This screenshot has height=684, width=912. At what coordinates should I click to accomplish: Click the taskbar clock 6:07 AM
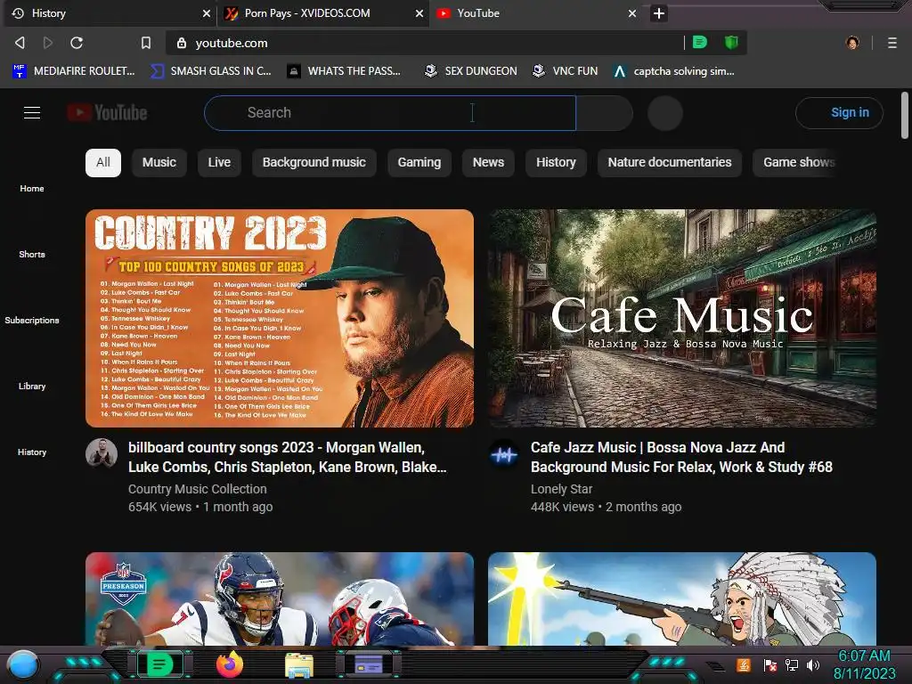point(864,655)
